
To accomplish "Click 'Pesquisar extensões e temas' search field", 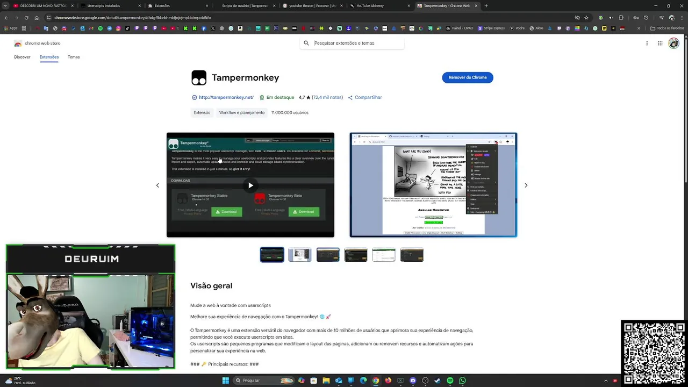I will (352, 43).
